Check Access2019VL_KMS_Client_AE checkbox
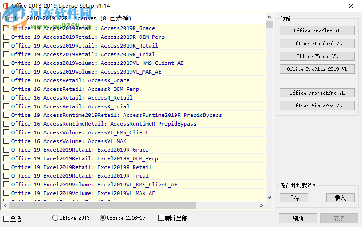Image resolution: width=362 pixels, height=227 pixels. pos(6,63)
